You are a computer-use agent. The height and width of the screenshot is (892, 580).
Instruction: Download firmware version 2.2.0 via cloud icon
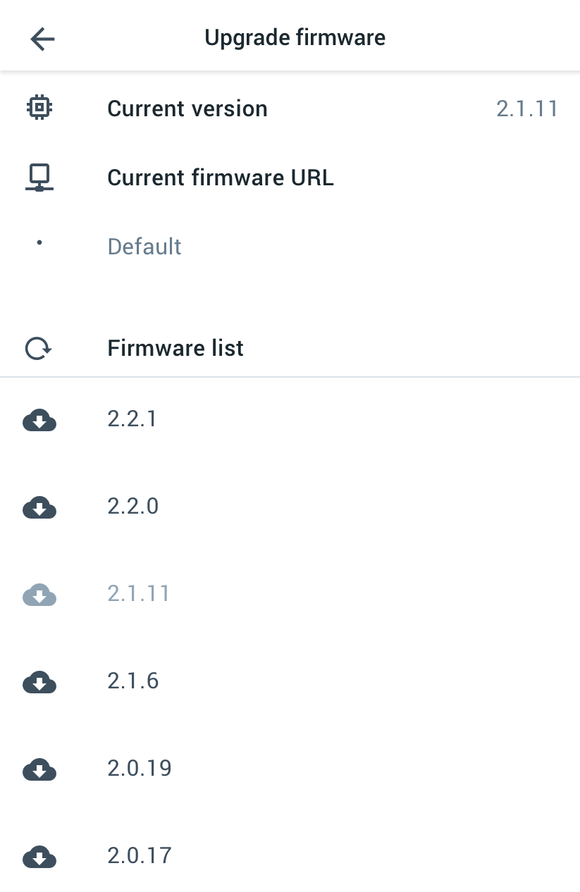point(39,507)
